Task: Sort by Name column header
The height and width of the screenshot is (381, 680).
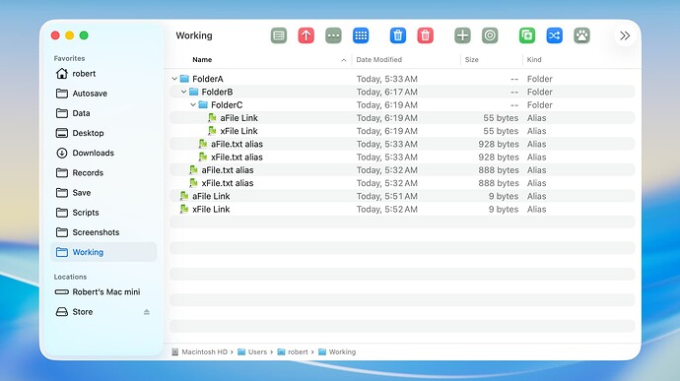Action: (x=202, y=60)
